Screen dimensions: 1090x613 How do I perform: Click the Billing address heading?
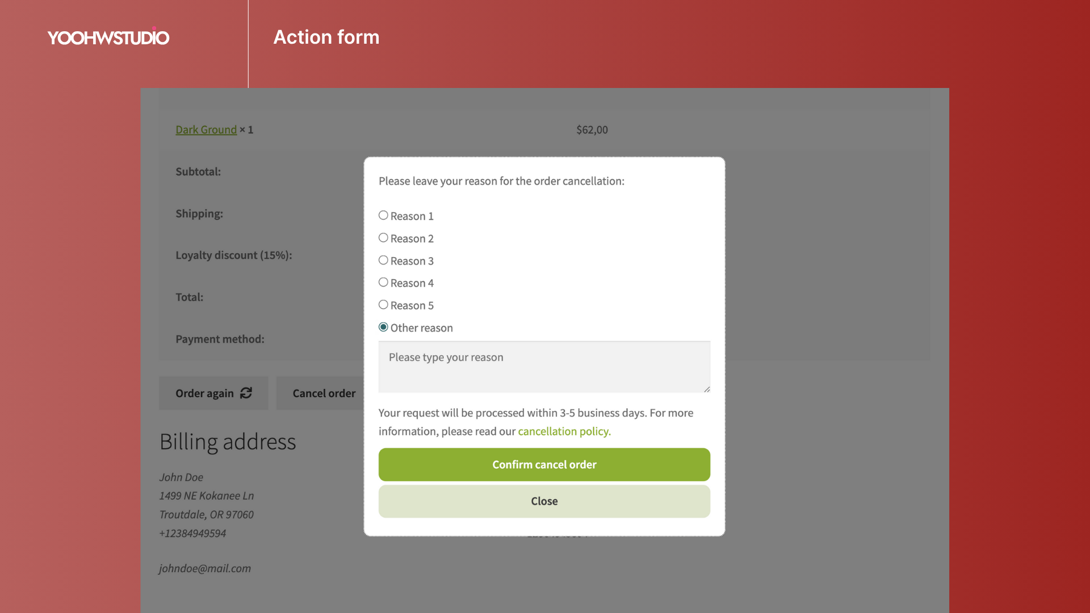pyautogui.click(x=228, y=442)
